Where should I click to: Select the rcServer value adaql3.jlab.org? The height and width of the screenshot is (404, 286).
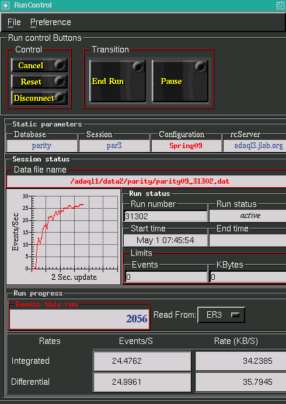point(255,146)
